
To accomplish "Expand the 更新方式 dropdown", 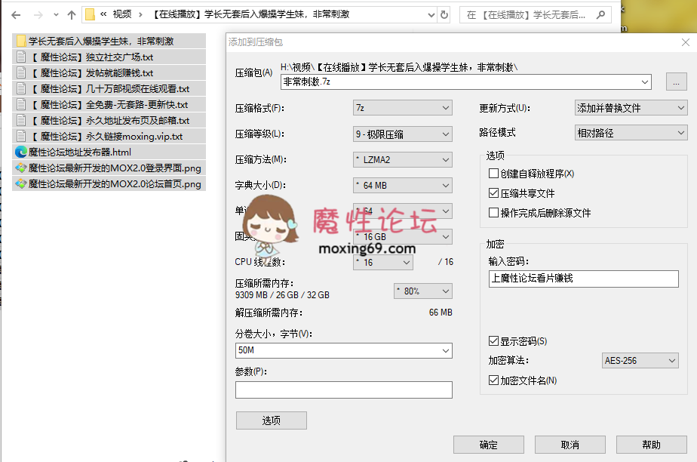I will pos(631,108).
